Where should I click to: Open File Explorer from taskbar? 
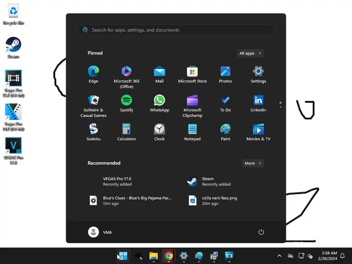pos(154,256)
